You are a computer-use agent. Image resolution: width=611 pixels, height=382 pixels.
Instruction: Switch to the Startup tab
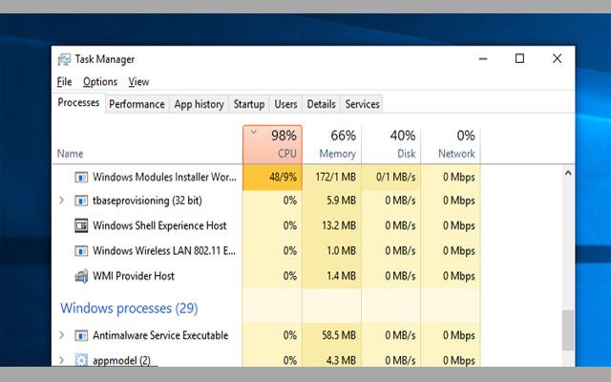[249, 104]
